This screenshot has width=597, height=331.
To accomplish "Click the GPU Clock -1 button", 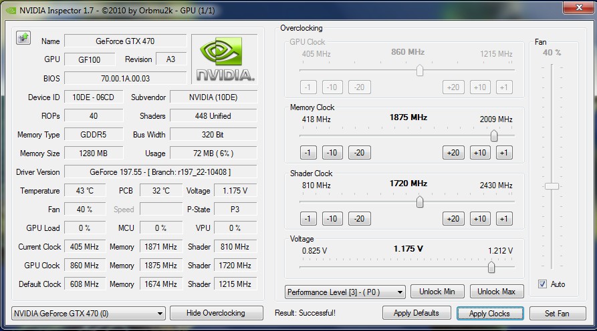I will 308,87.
